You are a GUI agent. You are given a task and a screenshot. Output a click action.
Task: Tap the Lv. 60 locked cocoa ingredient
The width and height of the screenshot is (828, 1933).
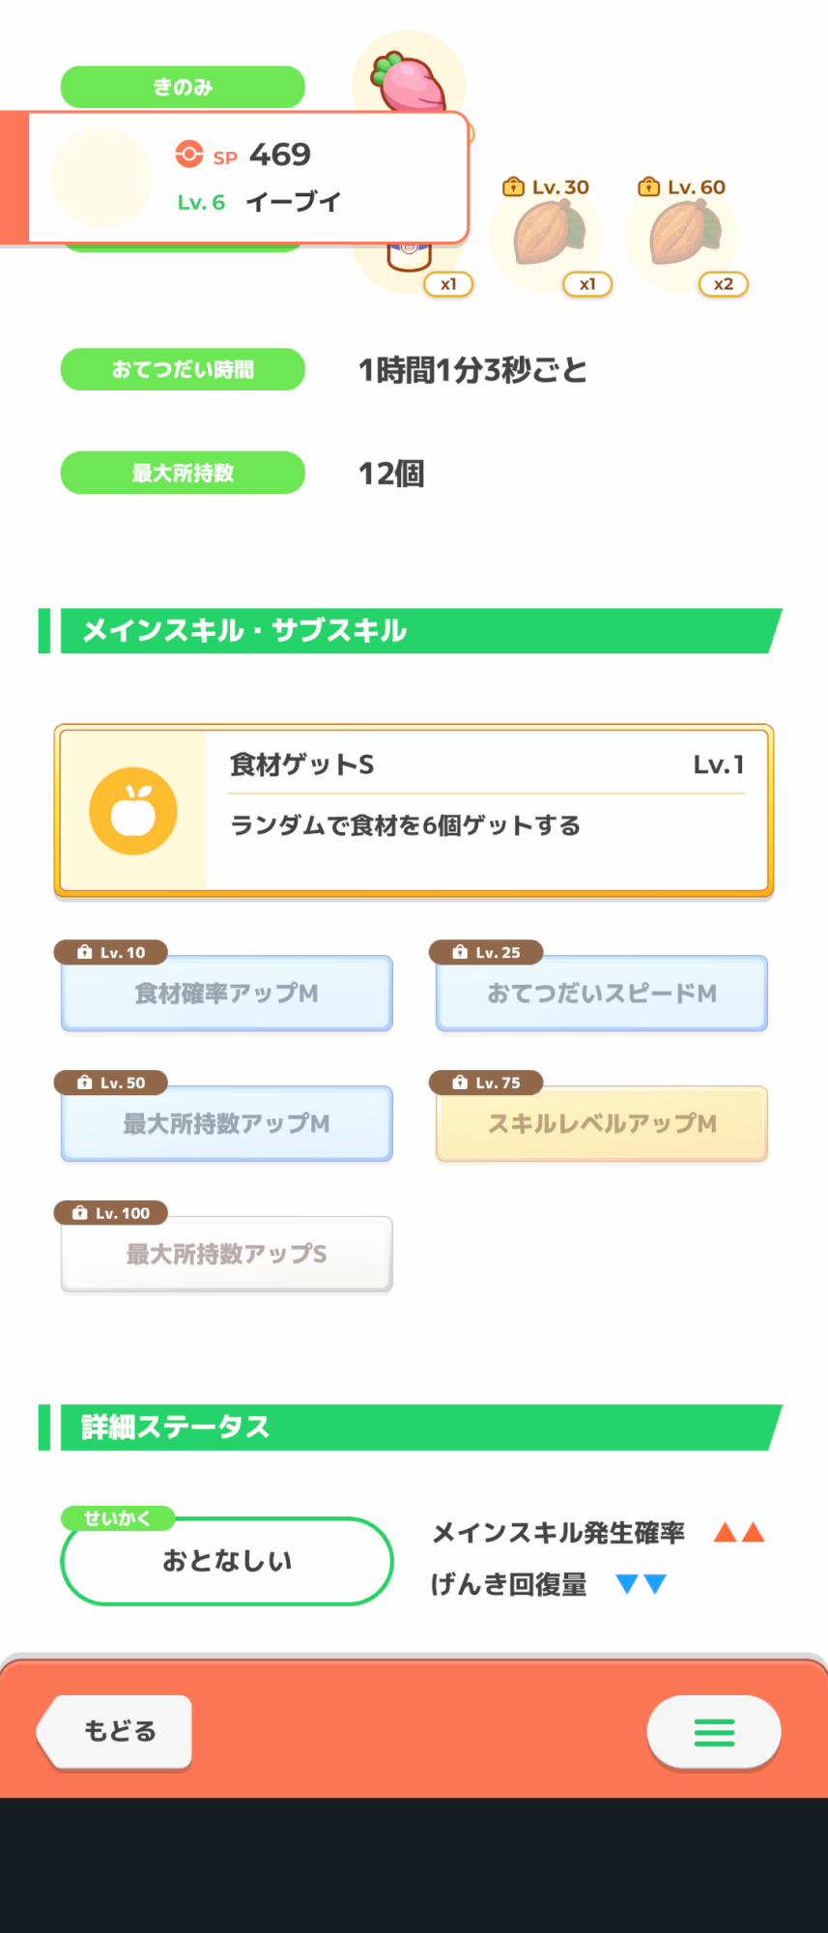pyautogui.click(x=683, y=235)
